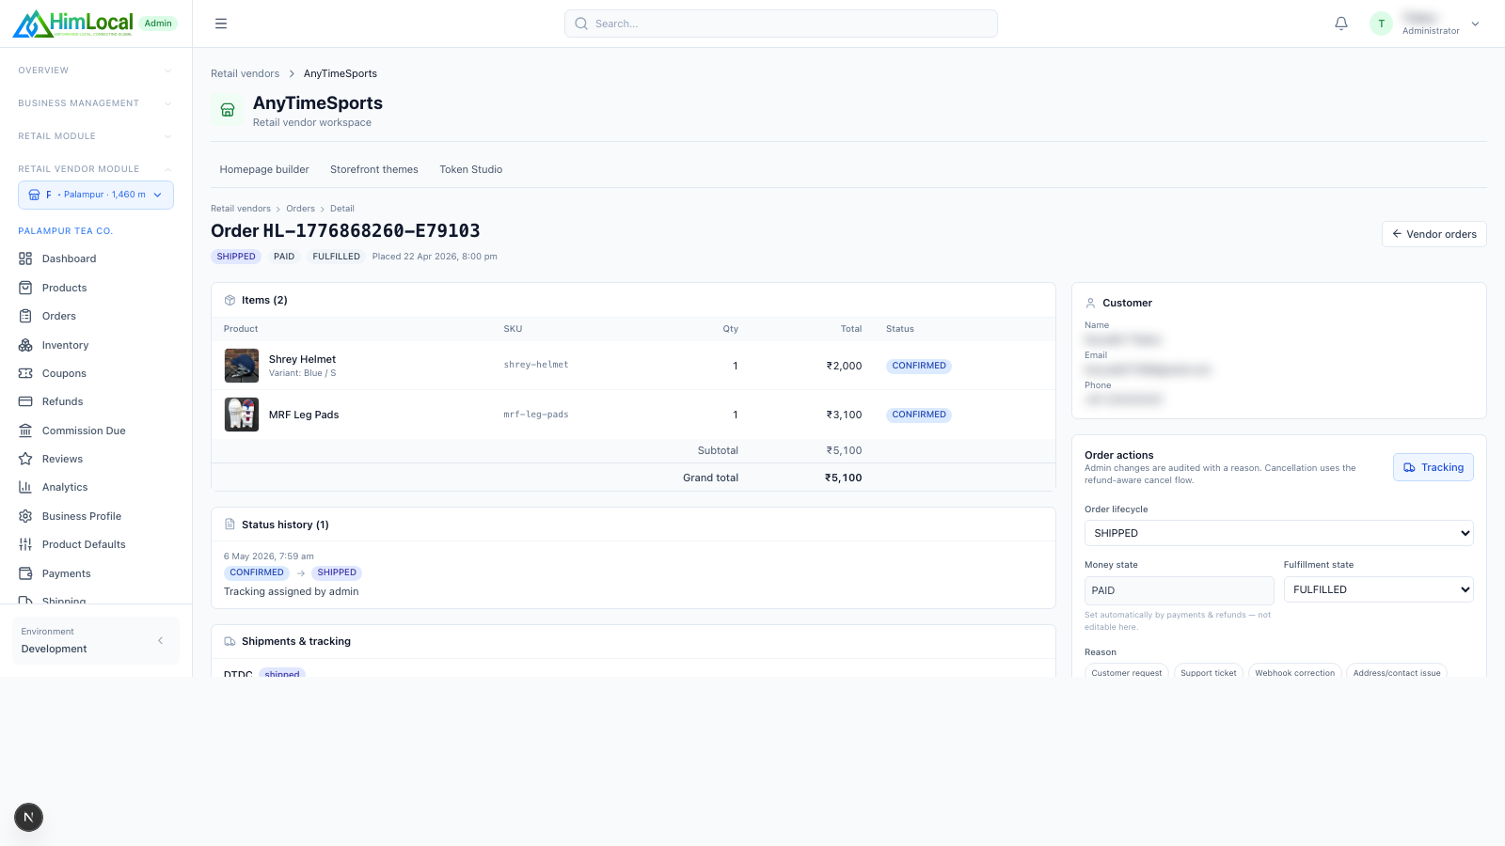Viewport: 1505px width, 846px height.
Task: Click the Shrey Helmet product name
Action: (302, 359)
